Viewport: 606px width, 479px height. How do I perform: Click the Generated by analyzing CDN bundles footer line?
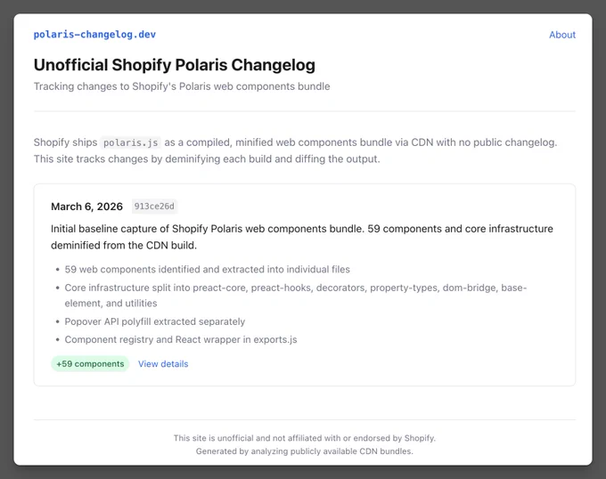click(305, 451)
